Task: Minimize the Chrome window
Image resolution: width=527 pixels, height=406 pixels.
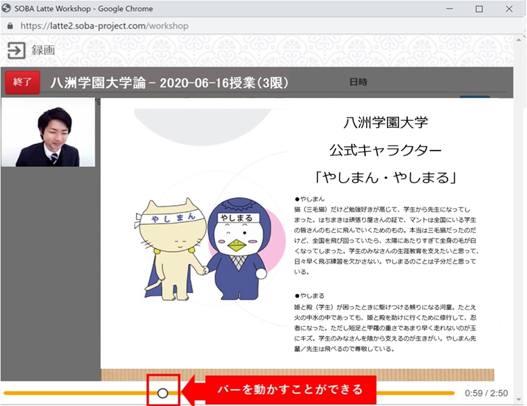Action: [450, 9]
